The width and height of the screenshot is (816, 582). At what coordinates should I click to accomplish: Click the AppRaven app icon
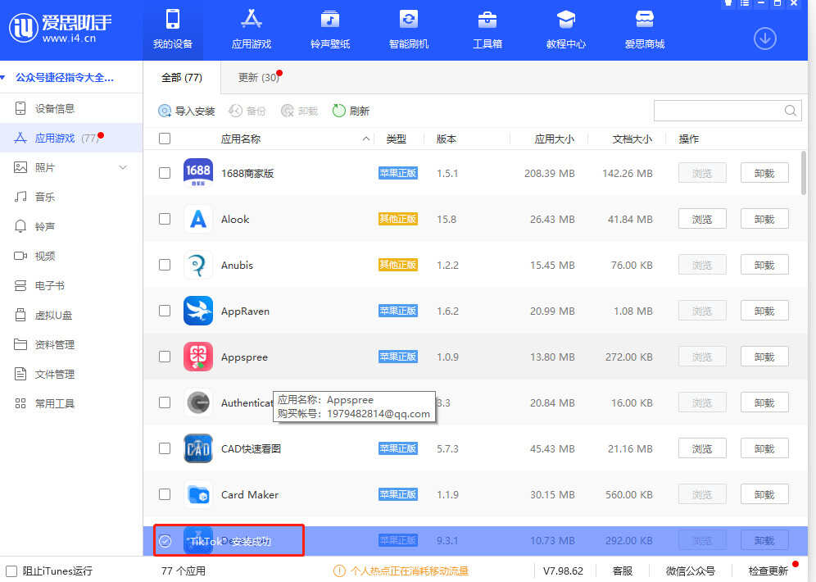click(198, 311)
